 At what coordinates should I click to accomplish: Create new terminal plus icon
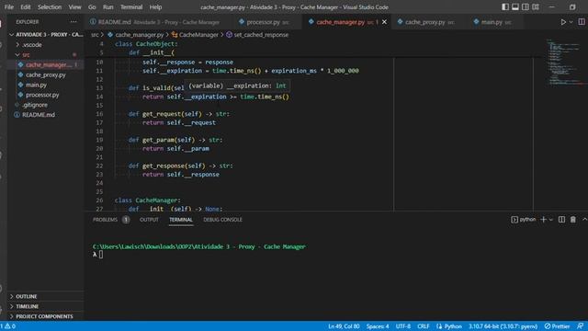click(x=543, y=220)
